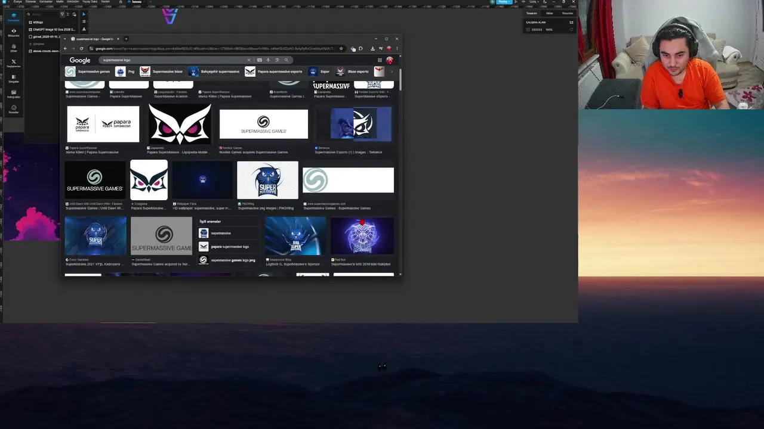Screen dimensions: 764x429
Task: Switch to the Yorumlar tab
Action: click(568, 13)
